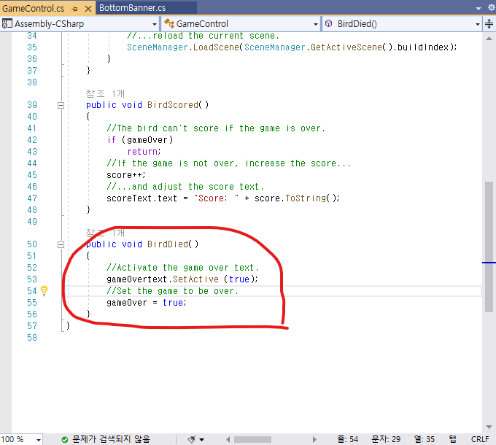496x445 pixels.
Task: Click the score++ statement on line 45
Action: [x=126, y=175]
